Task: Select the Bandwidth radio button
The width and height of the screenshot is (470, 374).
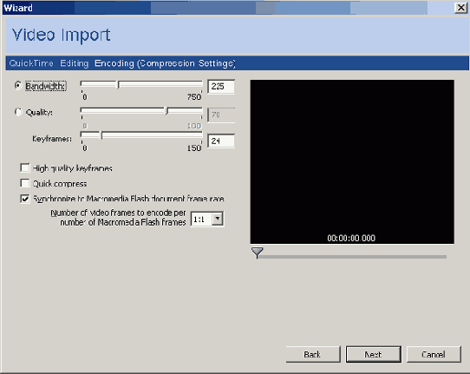Action: 18,86
